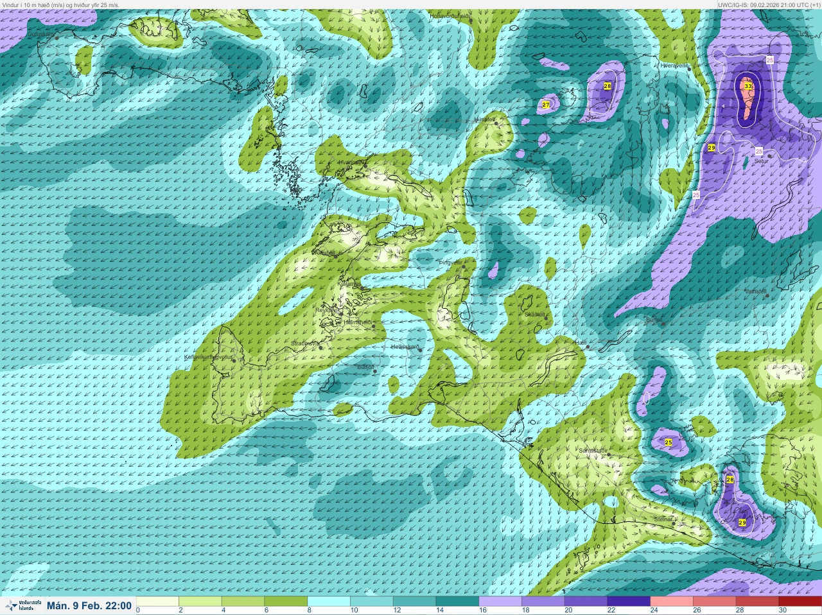Click the Hveravellir station label

click(674, 65)
